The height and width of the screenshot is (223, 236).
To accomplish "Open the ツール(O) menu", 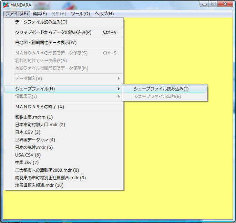I will (81, 14).
